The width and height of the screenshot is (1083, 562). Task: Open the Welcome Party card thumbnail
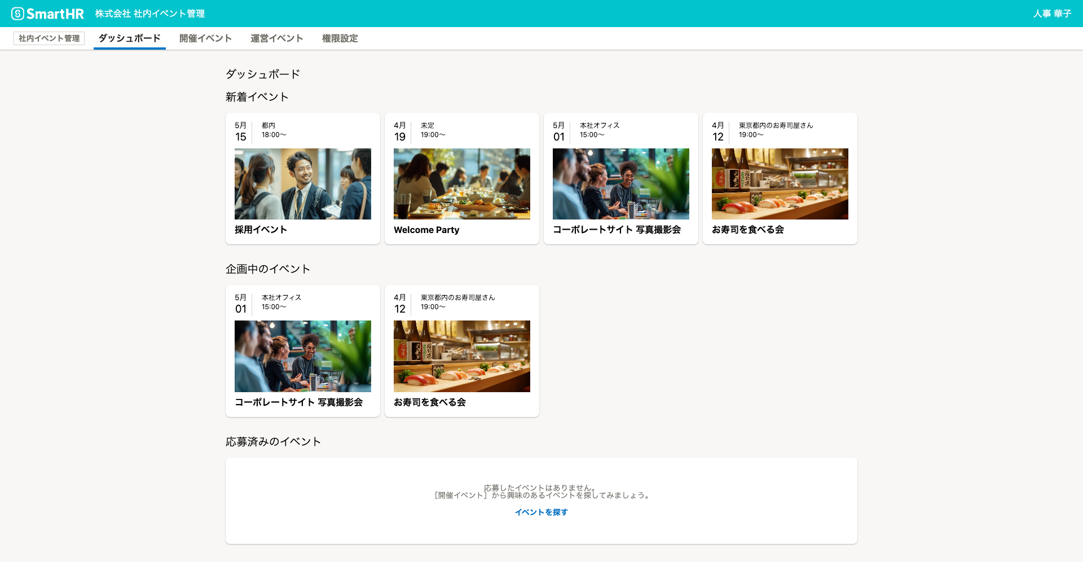click(x=462, y=184)
